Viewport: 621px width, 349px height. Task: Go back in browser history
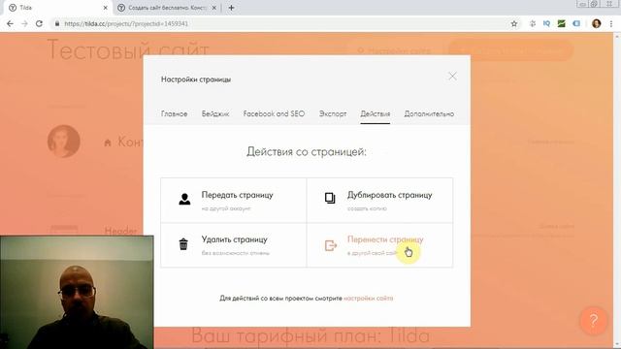coord(10,23)
